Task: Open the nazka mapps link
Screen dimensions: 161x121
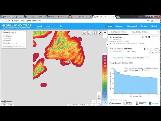Action: [96, 105]
